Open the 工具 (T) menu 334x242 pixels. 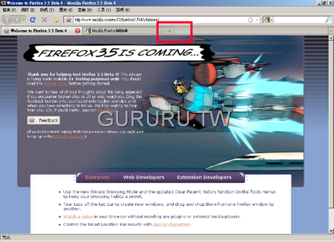click(104, 10)
